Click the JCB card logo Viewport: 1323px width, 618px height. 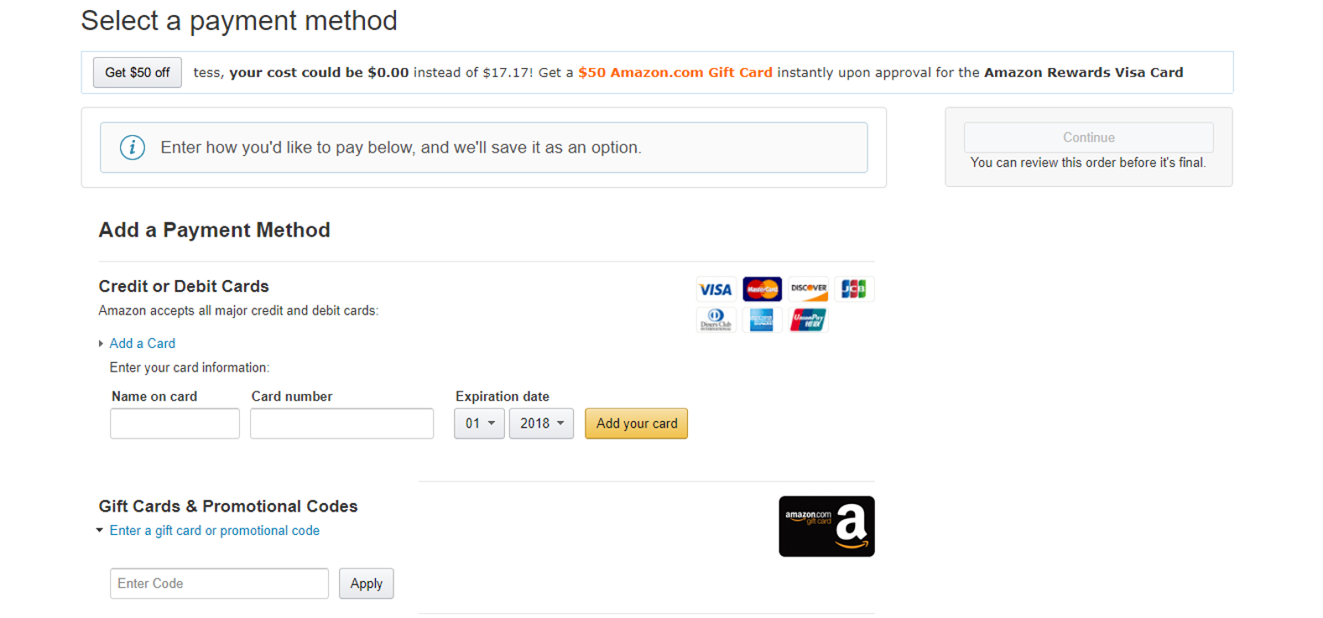click(854, 289)
